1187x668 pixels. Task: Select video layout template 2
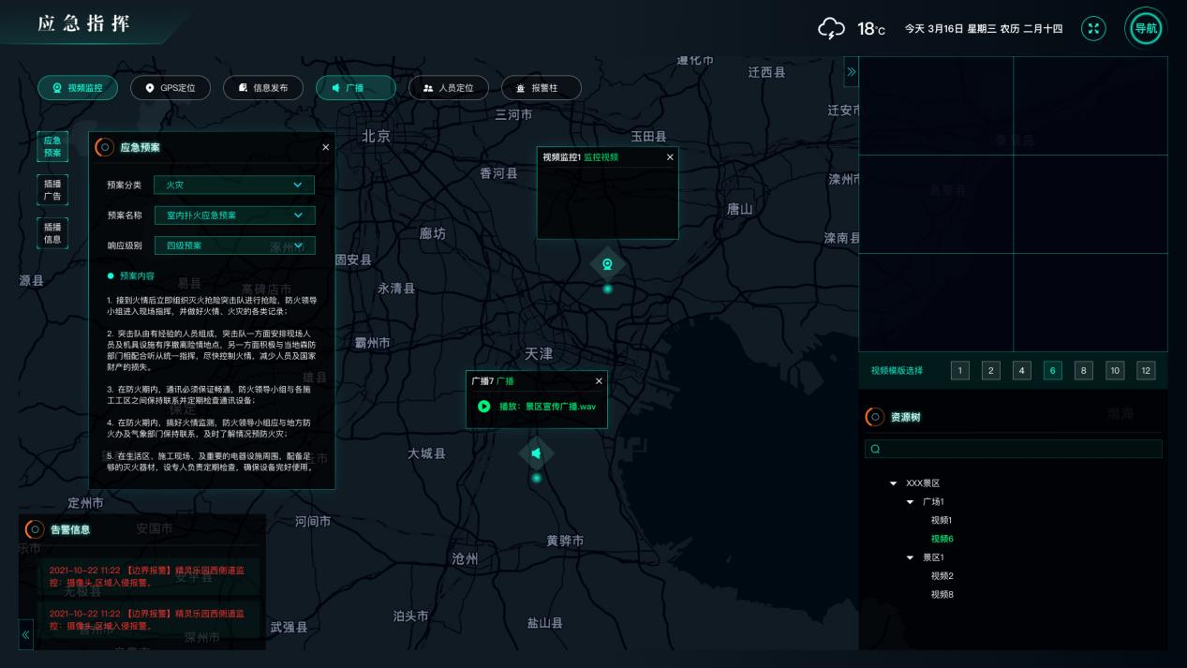tap(991, 370)
